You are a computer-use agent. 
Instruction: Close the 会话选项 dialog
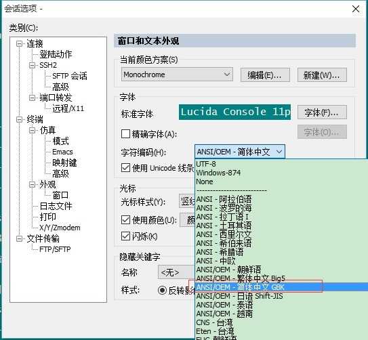[x=356, y=9]
